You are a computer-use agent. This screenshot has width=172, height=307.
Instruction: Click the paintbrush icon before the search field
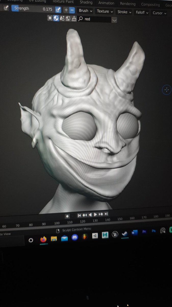click(x=74, y=19)
